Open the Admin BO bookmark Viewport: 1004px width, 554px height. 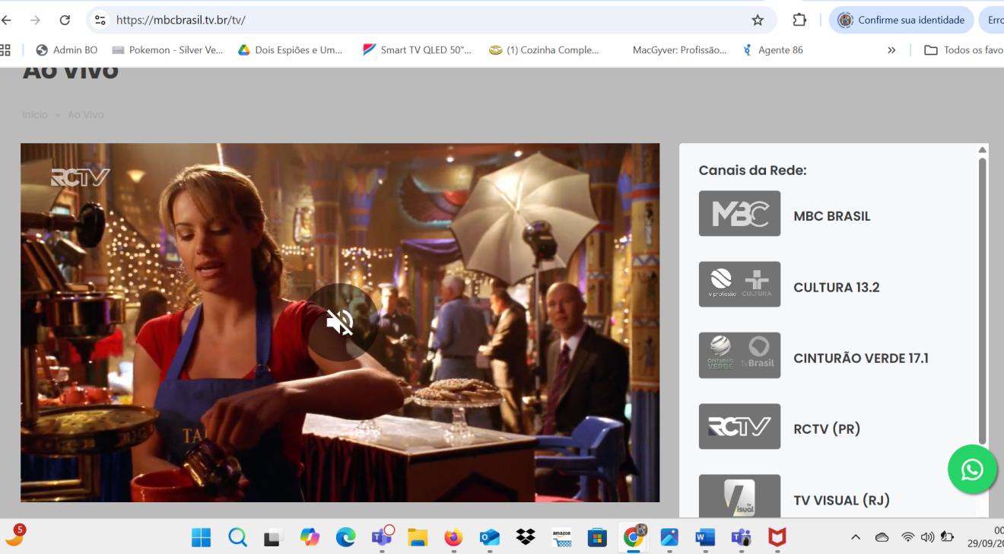pos(67,50)
